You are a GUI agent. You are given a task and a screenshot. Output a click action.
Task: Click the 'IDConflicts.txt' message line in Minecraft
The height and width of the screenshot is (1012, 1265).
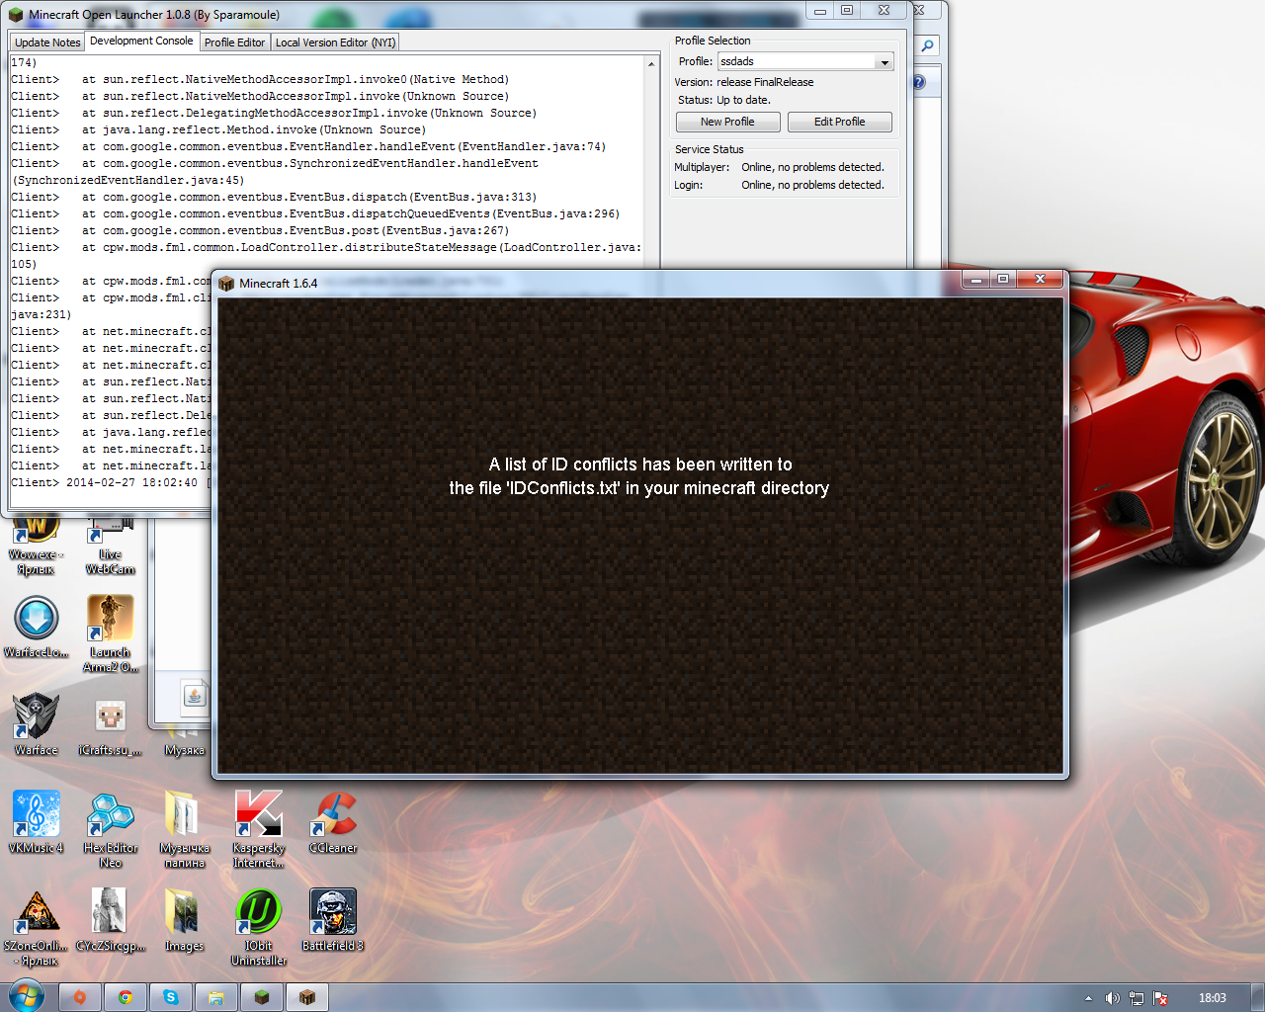(x=639, y=488)
